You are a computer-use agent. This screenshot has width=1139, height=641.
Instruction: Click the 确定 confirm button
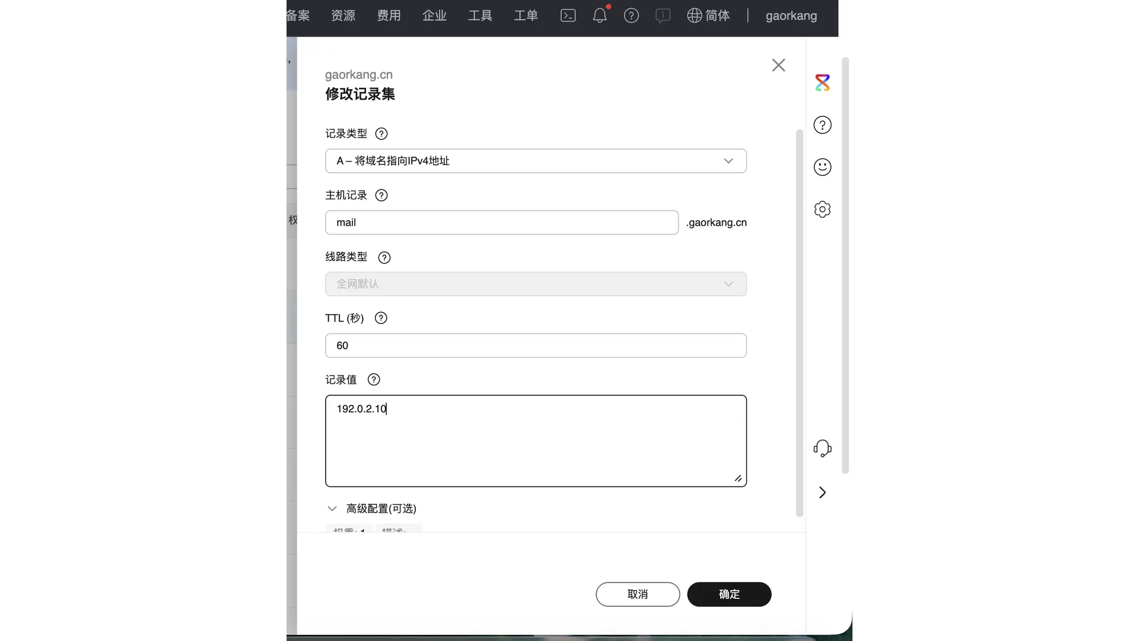(729, 594)
